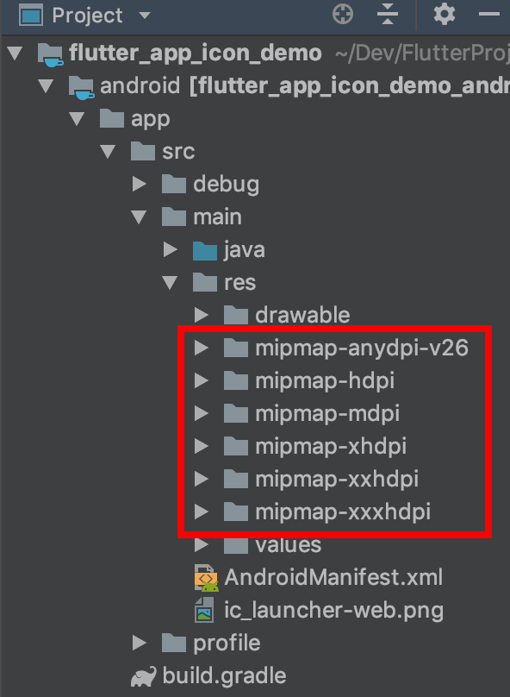Viewport: 510px width, 697px height.
Task: Open the Project panel settings gear
Action: (x=445, y=14)
